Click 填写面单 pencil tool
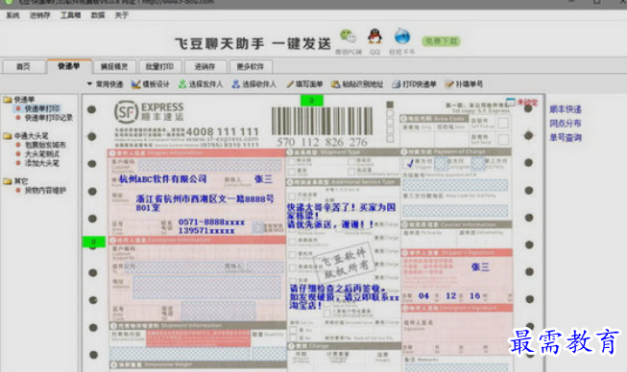This screenshot has width=627, height=372. [x=304, y=84]
